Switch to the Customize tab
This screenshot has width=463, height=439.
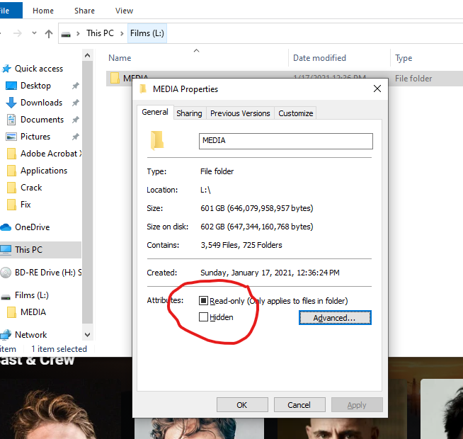point(296,113)
